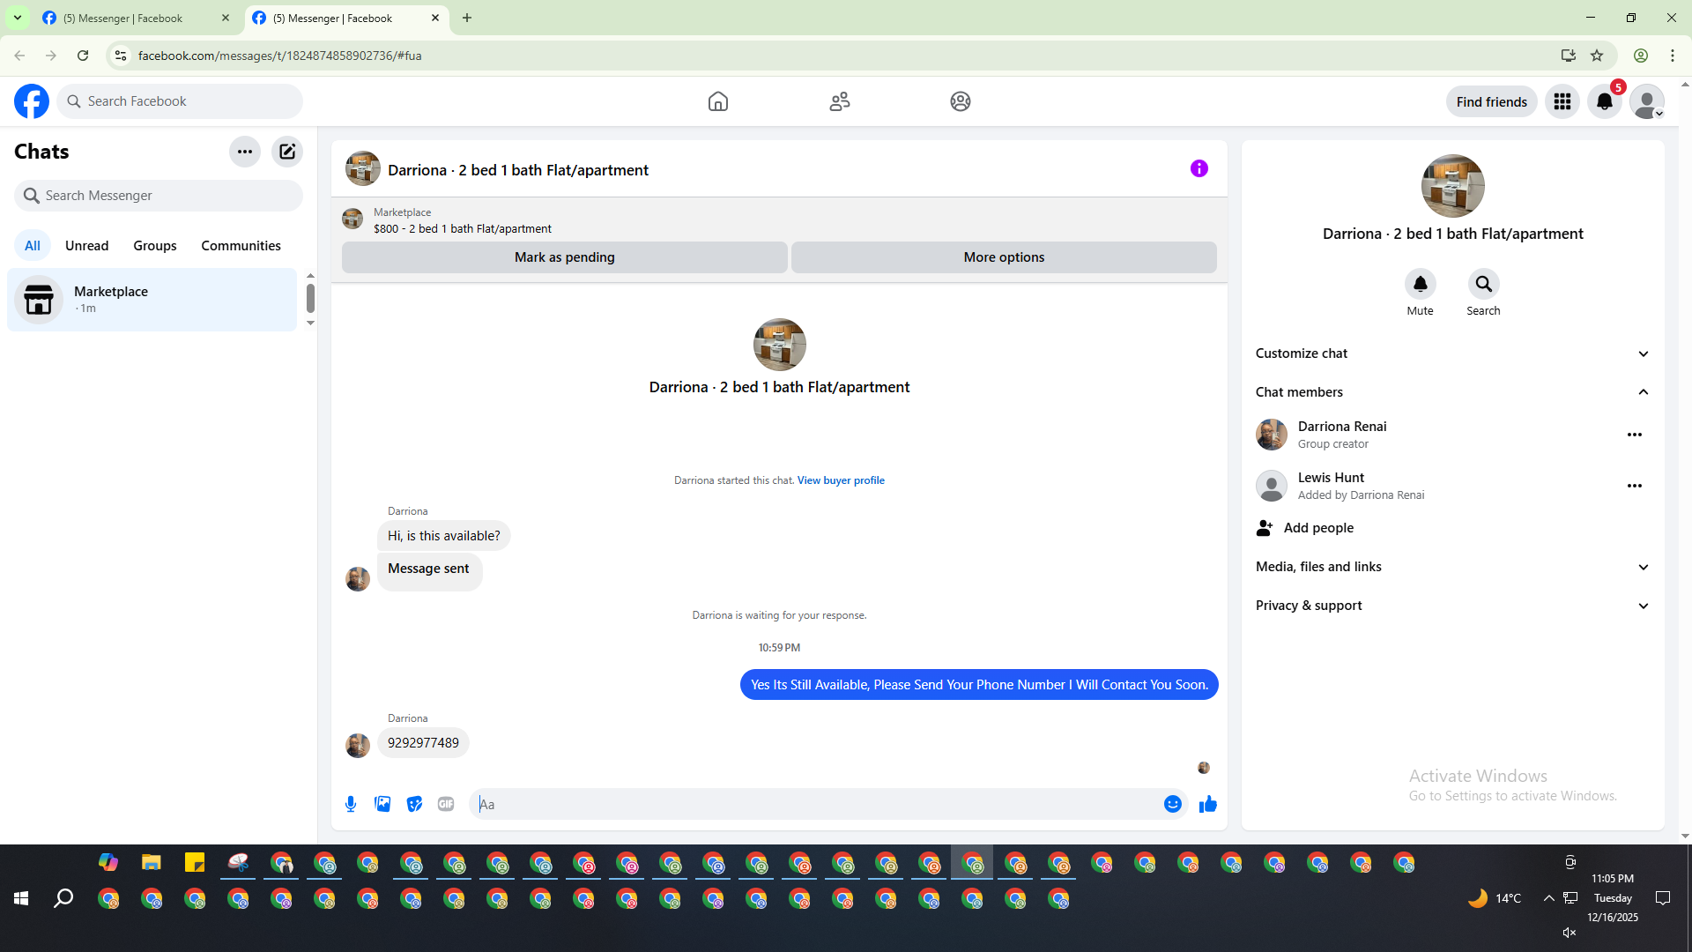The width and height of the screenshot is (1692, 952).
Task: Mute this conversation with the bell icon
Action: point(1421,284)
